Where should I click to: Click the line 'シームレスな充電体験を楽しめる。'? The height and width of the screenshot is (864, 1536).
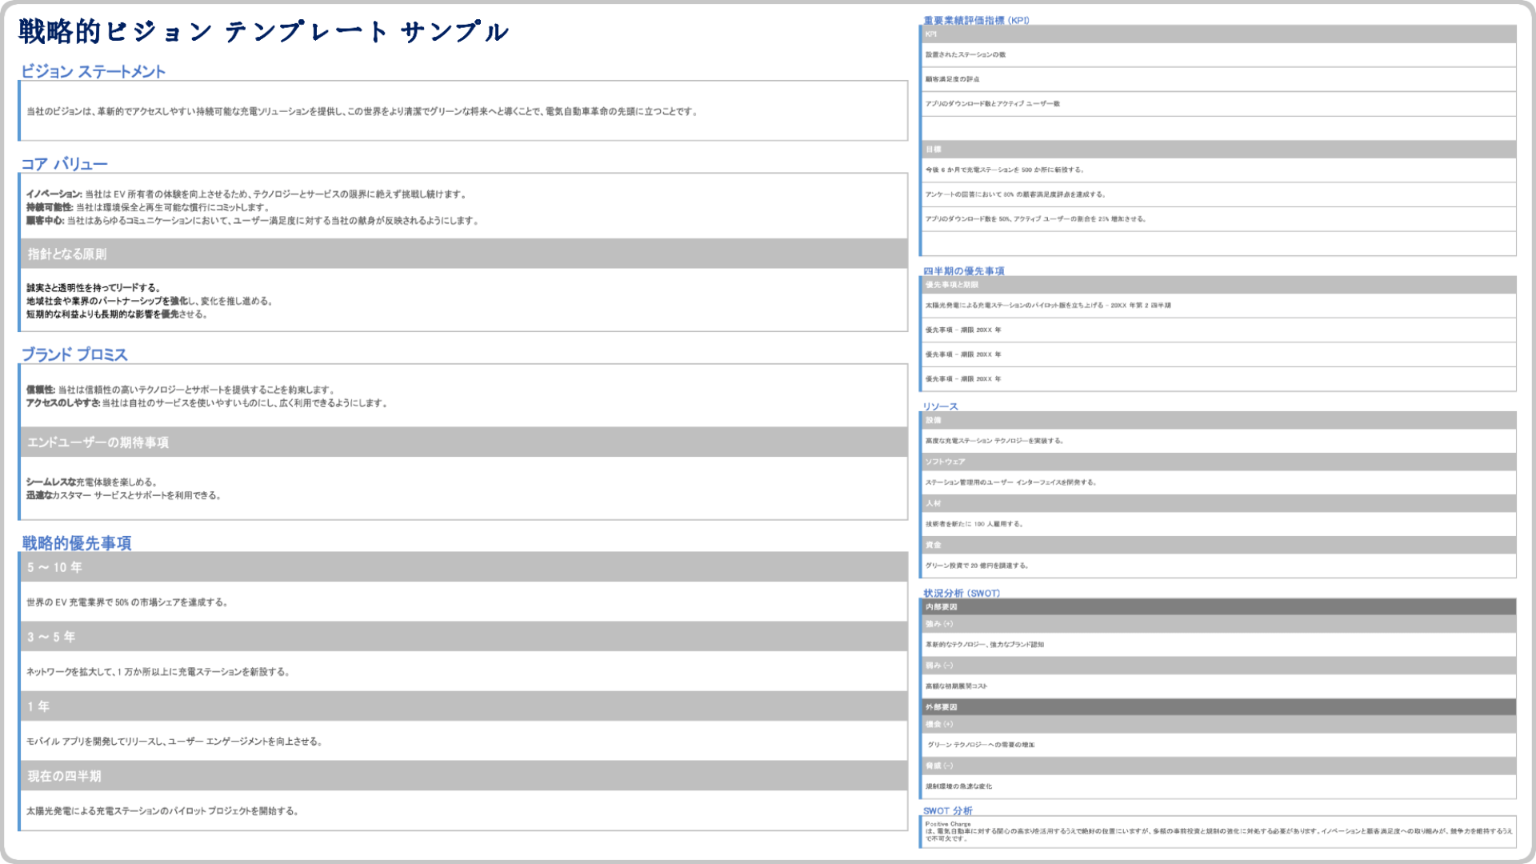92,482
